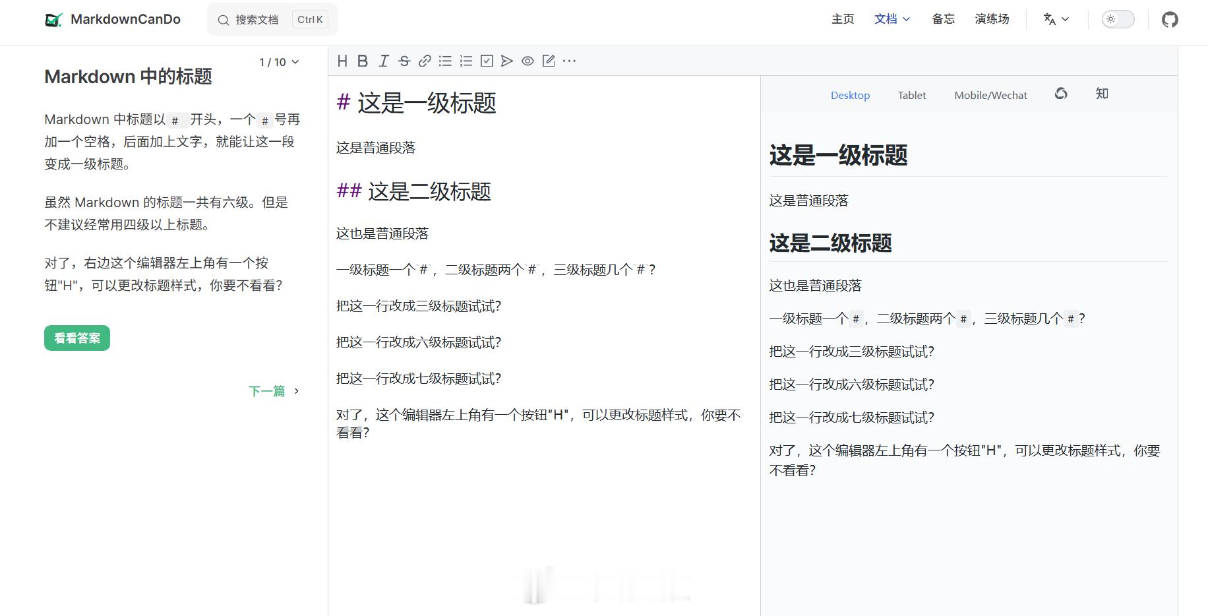
Task: Click the MarkdownCanDo site title
Action: pyautogui.click(x=125, y=20)
